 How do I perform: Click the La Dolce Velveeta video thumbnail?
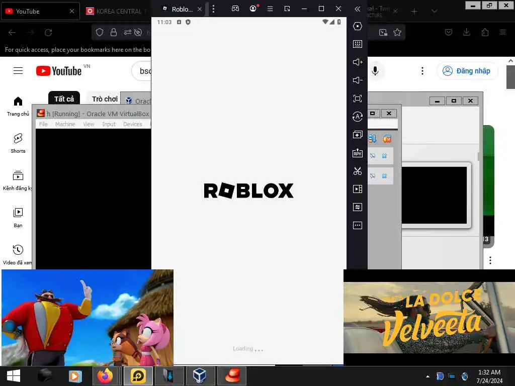tap(429, 318)
